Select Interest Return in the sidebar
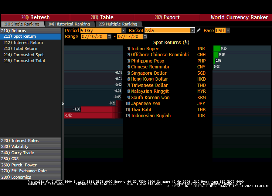This screenshot has height=196, width=272. point(28,43)
